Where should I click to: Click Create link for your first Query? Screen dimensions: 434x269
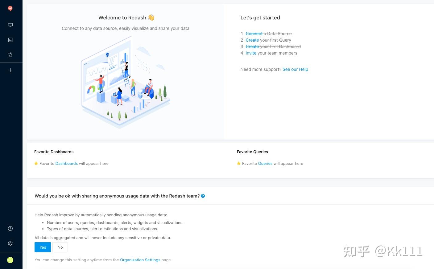click(x=252, y=40)
